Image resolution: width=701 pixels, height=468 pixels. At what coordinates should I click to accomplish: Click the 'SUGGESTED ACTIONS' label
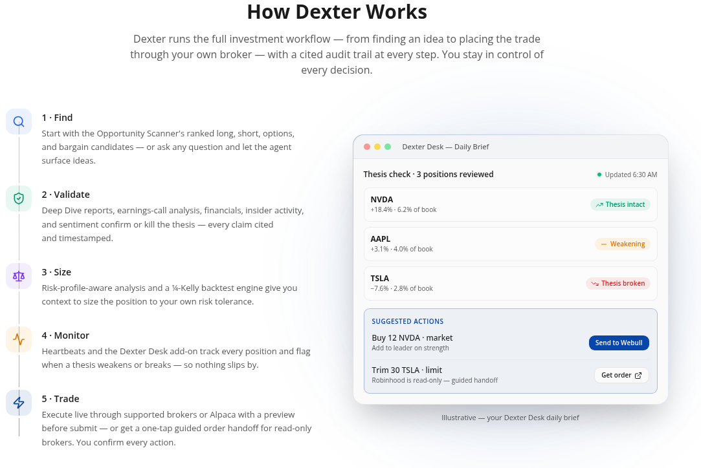407,321
